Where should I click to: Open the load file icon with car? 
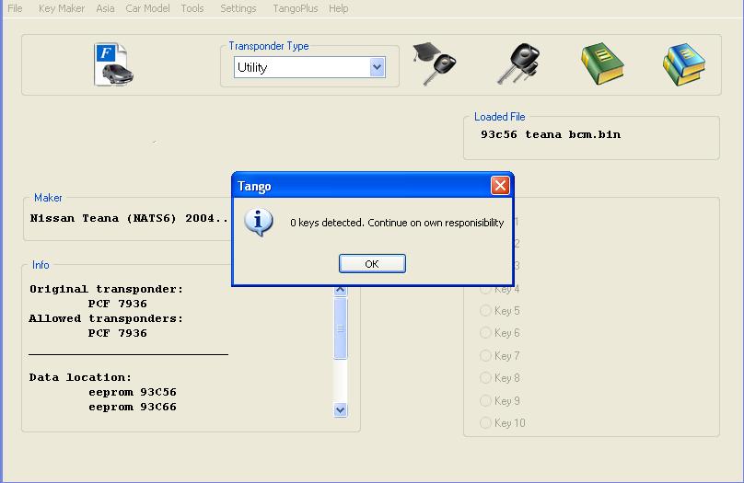[x=114, y=64]
